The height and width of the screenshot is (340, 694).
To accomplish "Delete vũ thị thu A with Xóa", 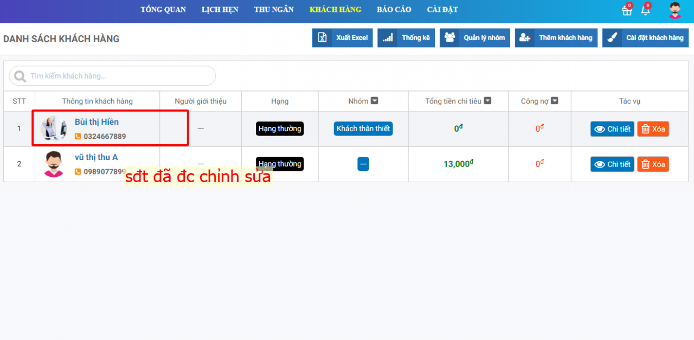I will coord(653,164).
